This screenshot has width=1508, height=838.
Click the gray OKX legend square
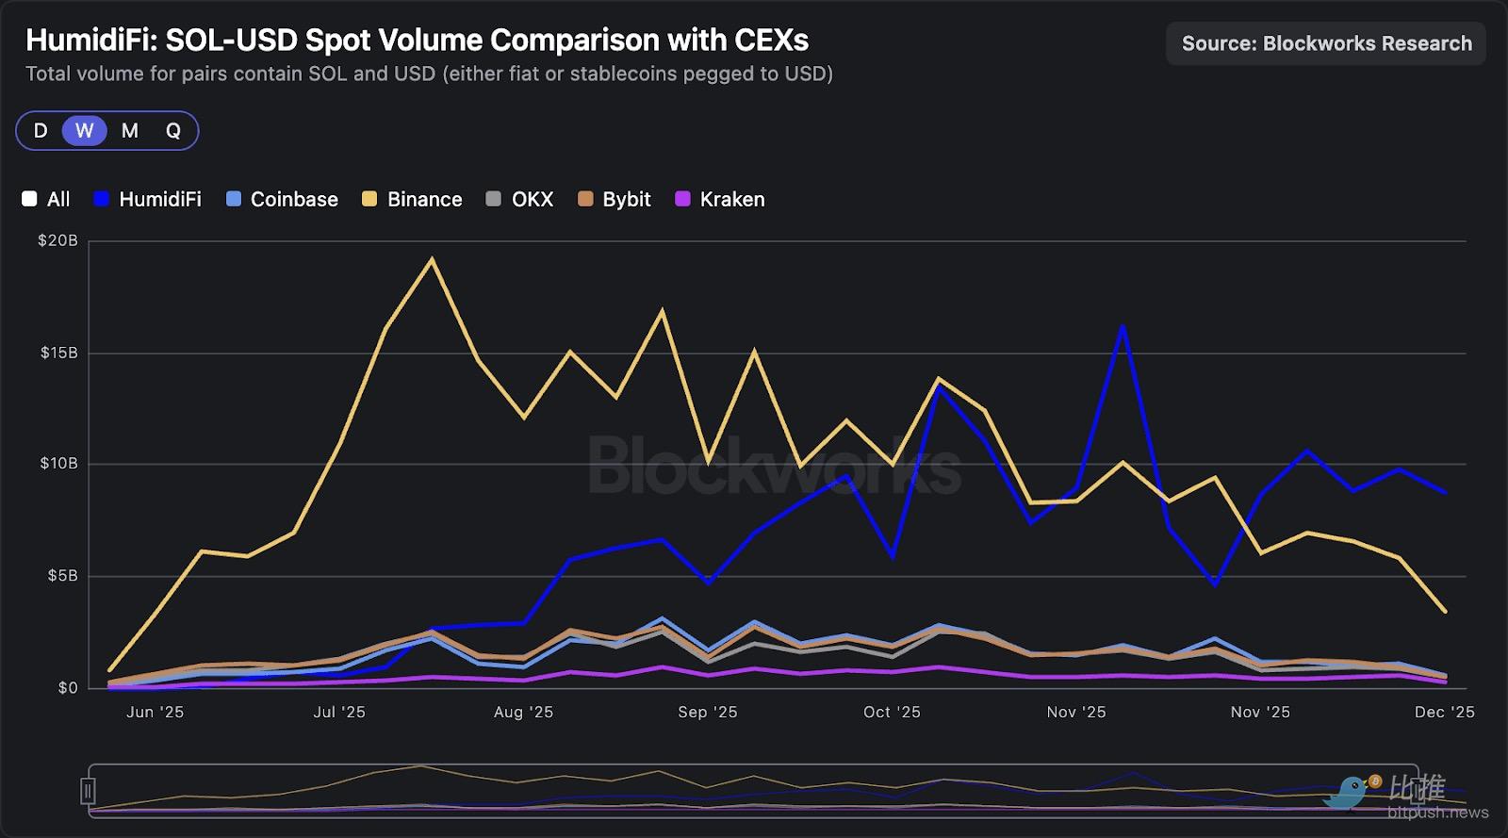[494, 199]
